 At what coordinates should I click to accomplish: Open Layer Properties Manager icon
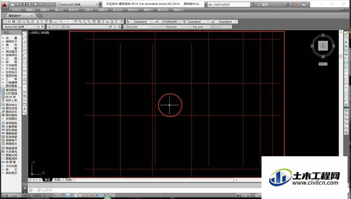coord(49,27)
